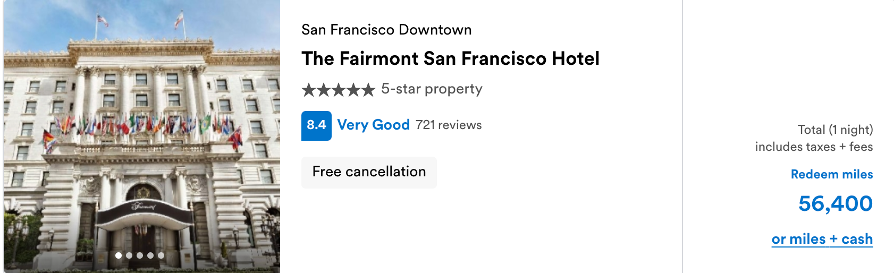Jump to the second carousel dot
The width and height of the screenshot is (894, 273).
click(x=129, y=255)
